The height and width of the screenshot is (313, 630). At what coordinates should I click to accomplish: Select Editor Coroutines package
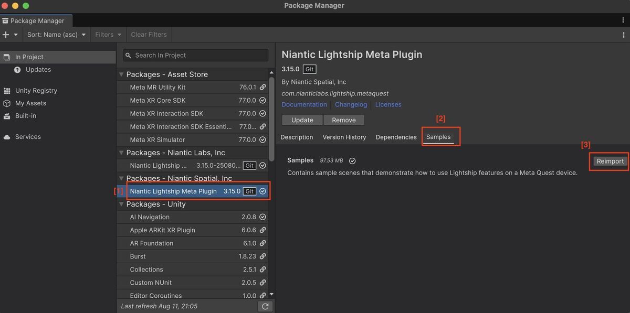192,295
